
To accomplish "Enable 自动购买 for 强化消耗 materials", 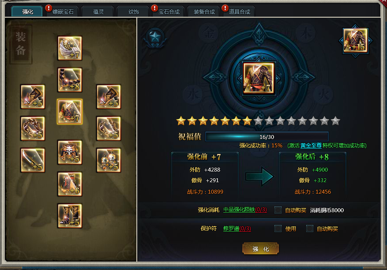I will point(278,210).
